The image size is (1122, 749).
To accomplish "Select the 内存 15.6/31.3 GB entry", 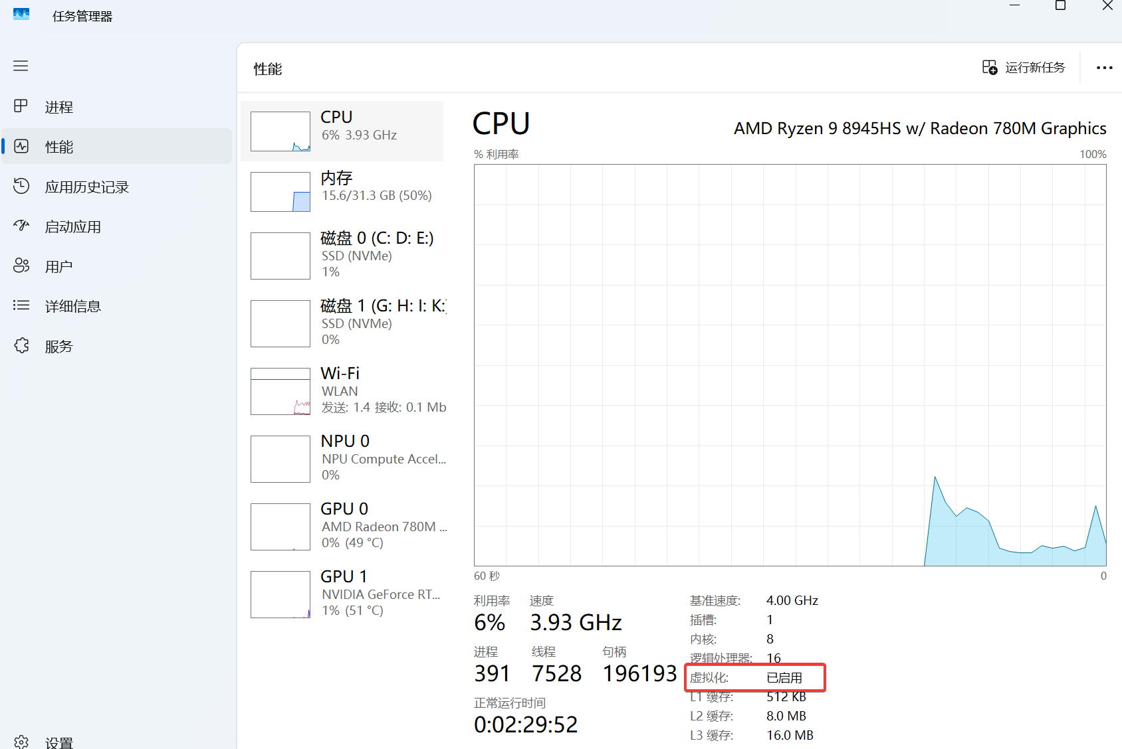I will (342, 192).
